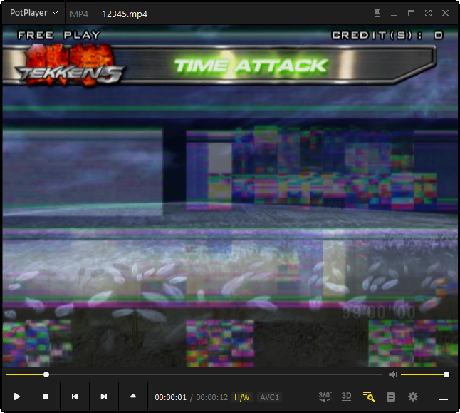Toggle the 3D video mode
The width and height of the screenshot is (460, 413).
(x=347, y=397)
